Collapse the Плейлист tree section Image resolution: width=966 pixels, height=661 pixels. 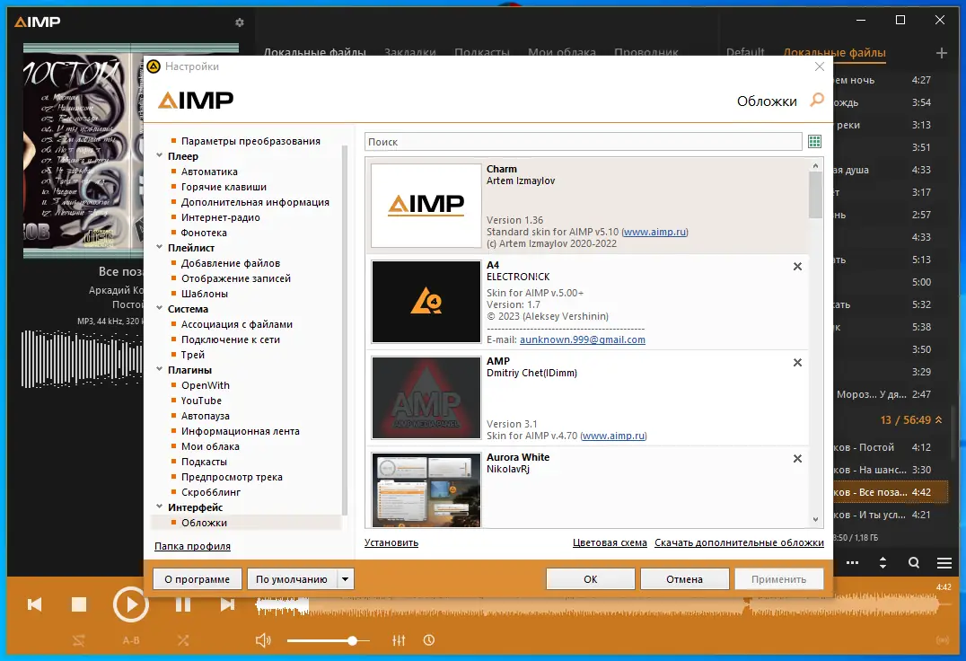(160, 247)
